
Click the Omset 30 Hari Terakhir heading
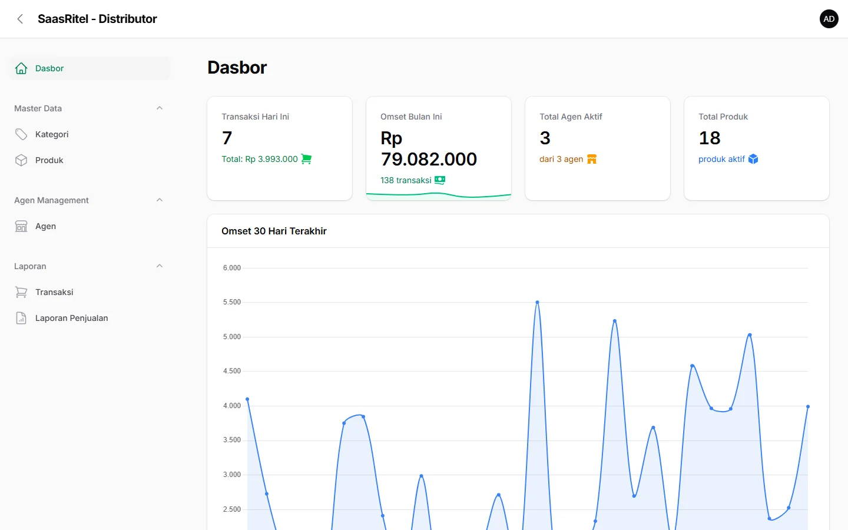click(274, 231)
